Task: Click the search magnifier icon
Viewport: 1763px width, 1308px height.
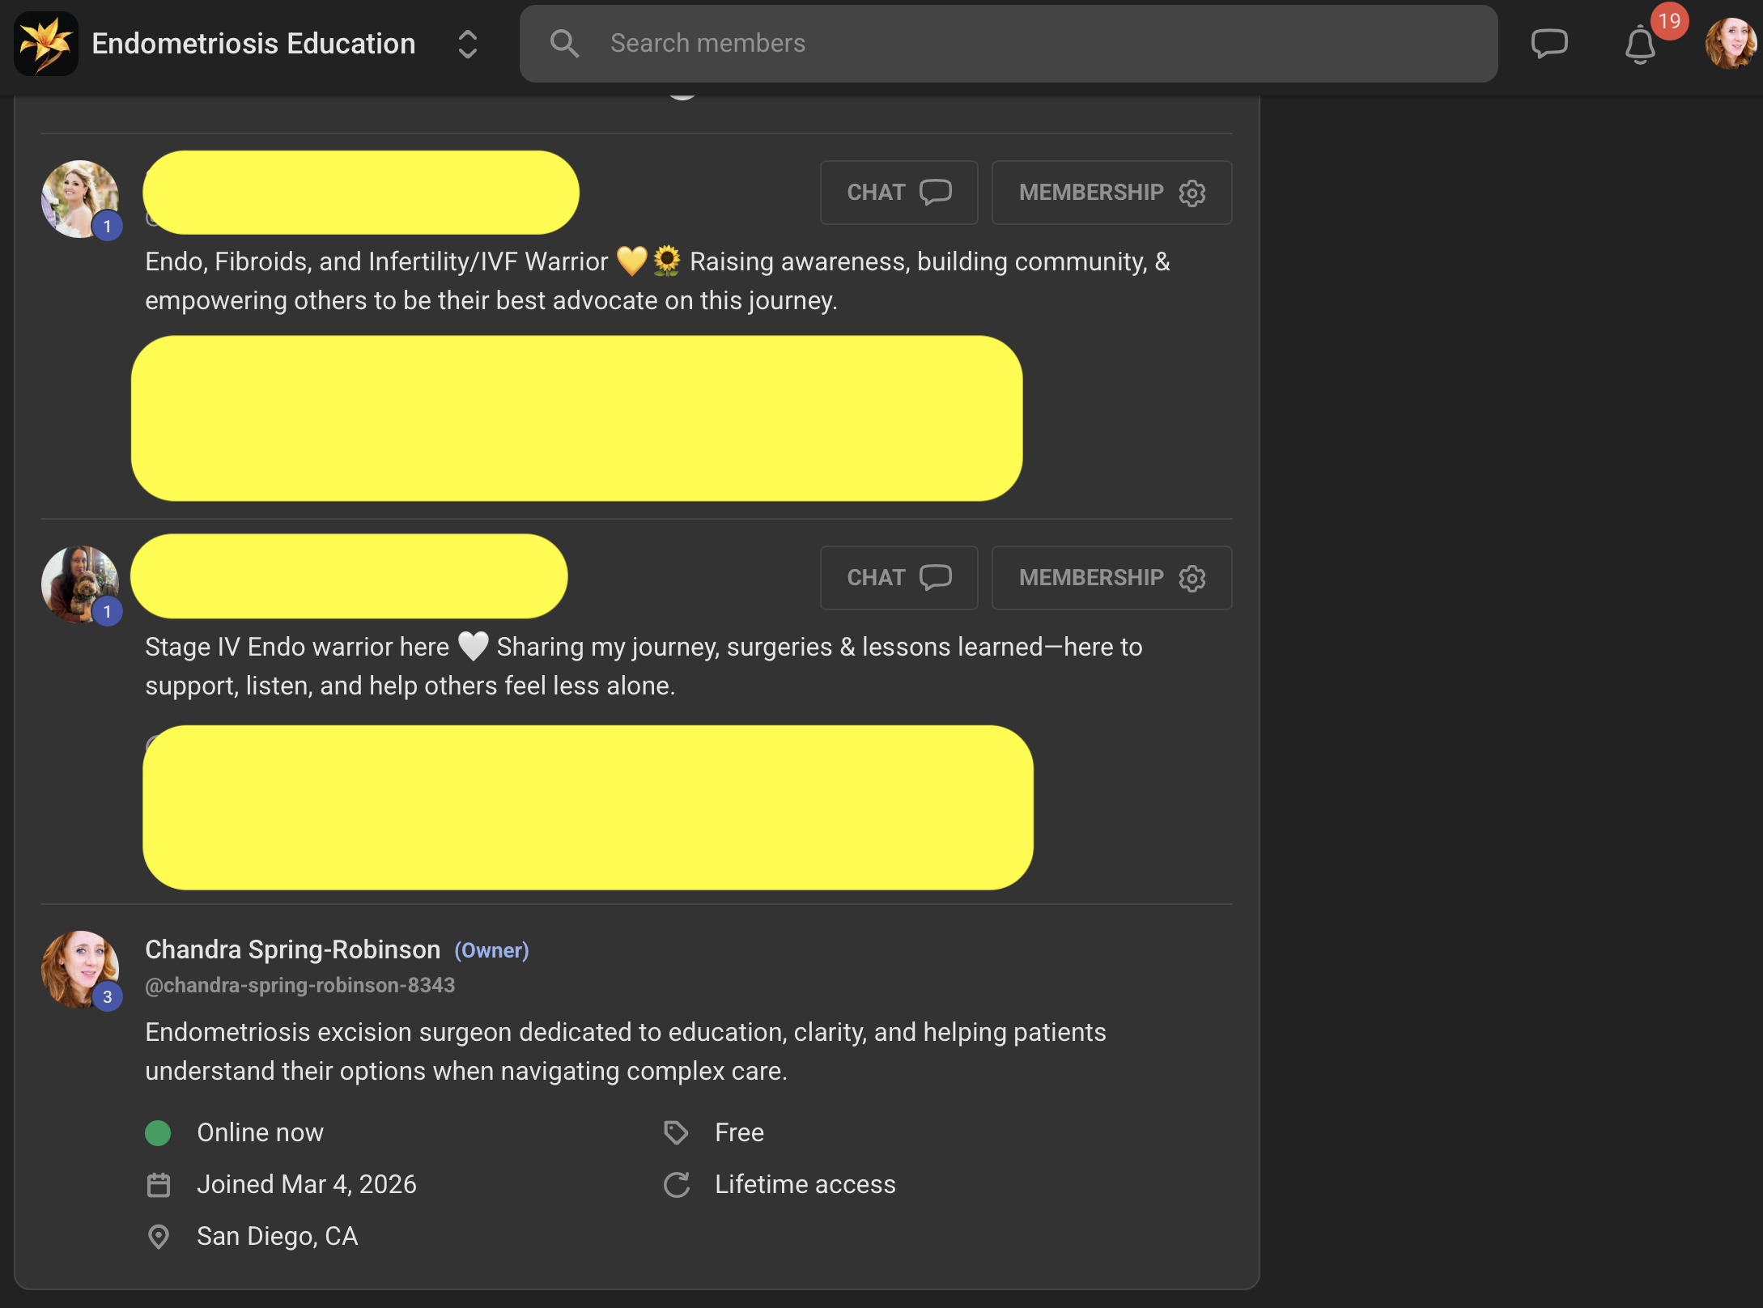Action: pos(564,44)
